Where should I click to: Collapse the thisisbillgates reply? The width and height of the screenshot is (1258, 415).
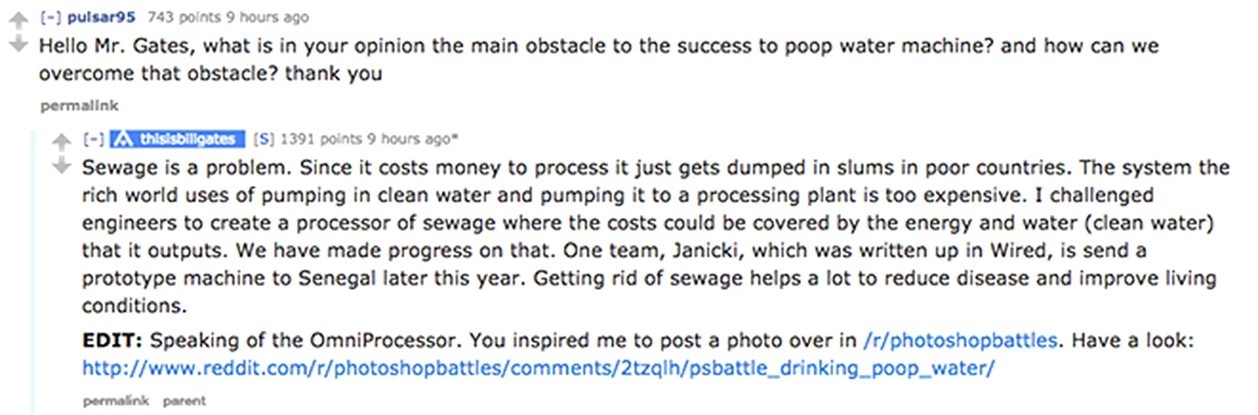tap(93, 139)
